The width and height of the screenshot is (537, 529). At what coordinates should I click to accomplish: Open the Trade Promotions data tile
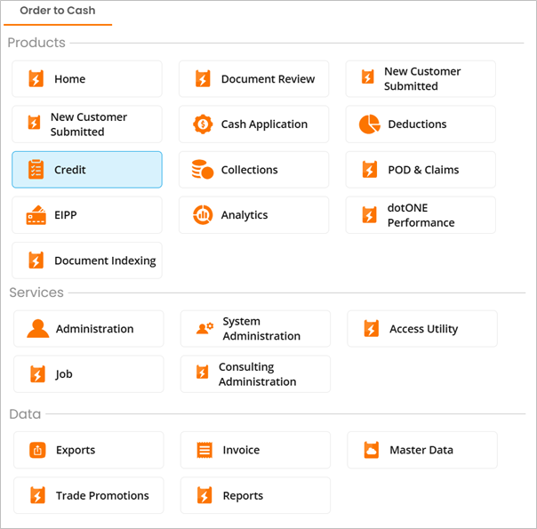coord(89,495)
